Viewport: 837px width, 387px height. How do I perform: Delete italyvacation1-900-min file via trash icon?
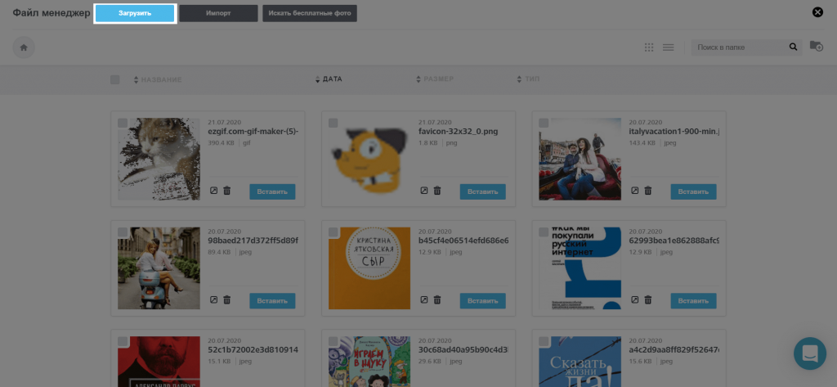pyautogui.click(x=648, y=191)
